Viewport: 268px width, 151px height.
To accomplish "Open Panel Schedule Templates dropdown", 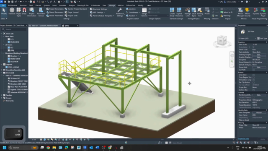I will pyautogui.click(x=102, y=16).
